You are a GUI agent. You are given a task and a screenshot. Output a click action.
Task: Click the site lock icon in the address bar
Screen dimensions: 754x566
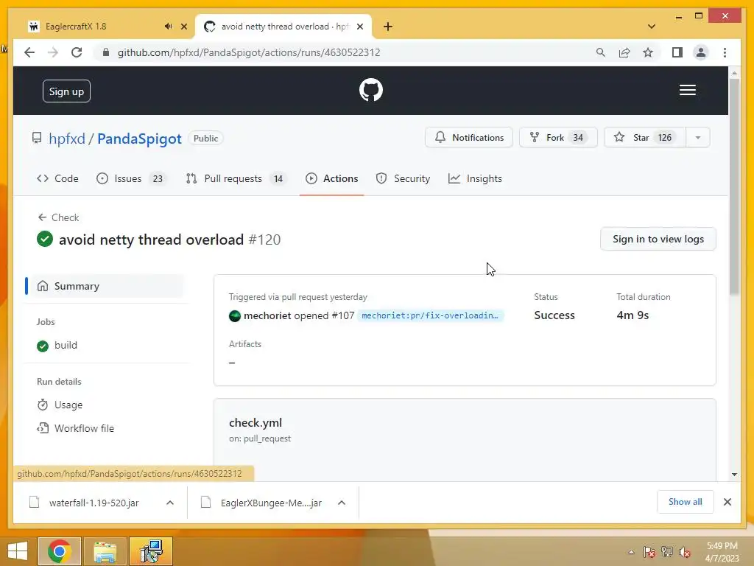pos(106,52)
